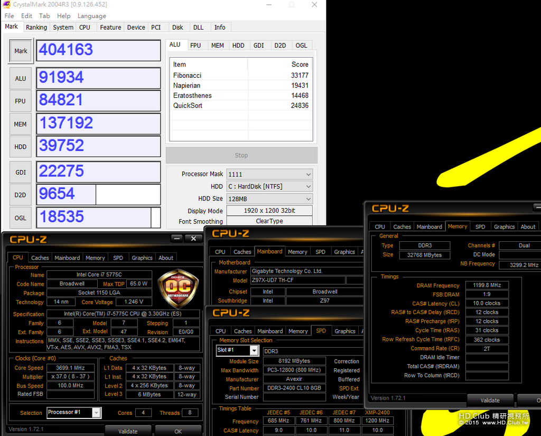
Task: Click OK in CPU-Z CPU window
Action: point(178,431)
